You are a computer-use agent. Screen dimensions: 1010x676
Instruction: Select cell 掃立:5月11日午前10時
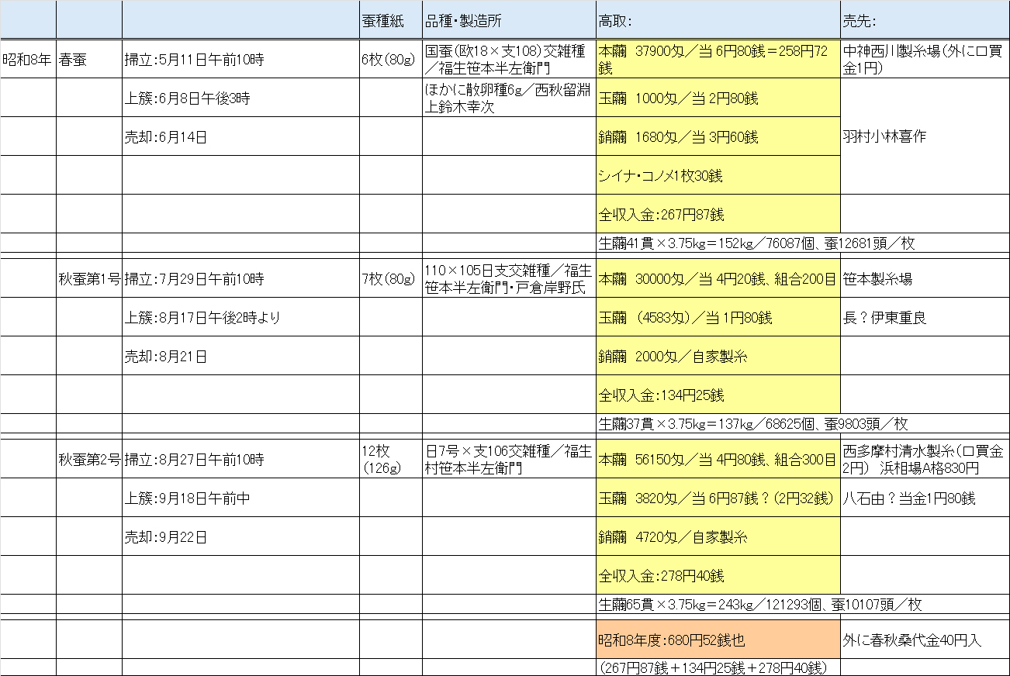point(240,59)
